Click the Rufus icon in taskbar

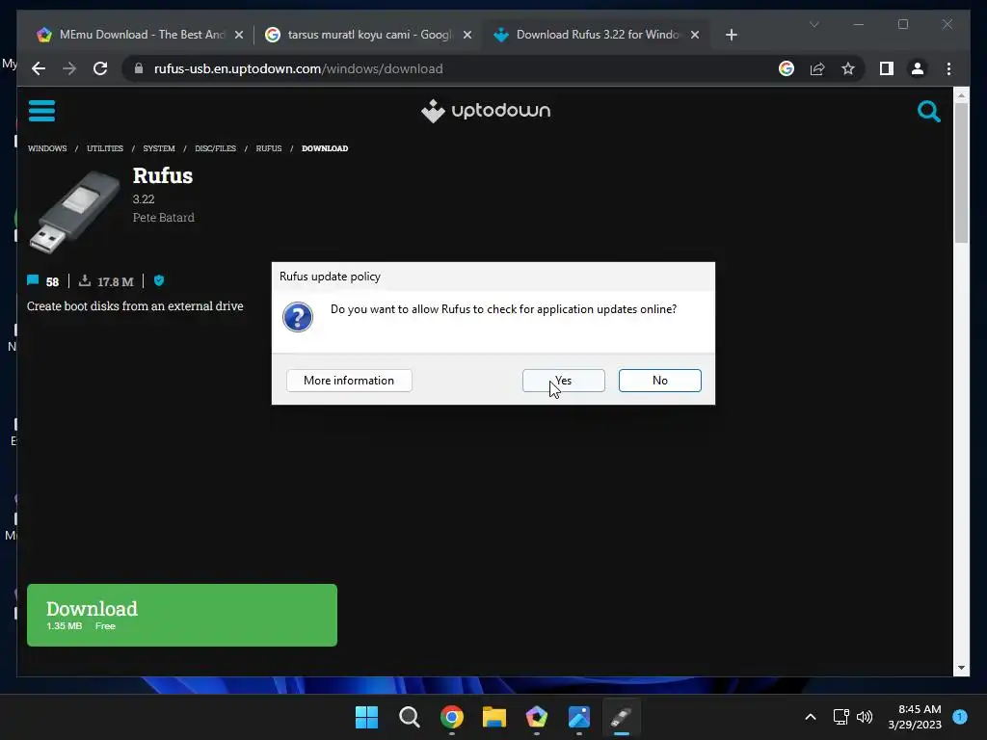click(x=622, y=717)
